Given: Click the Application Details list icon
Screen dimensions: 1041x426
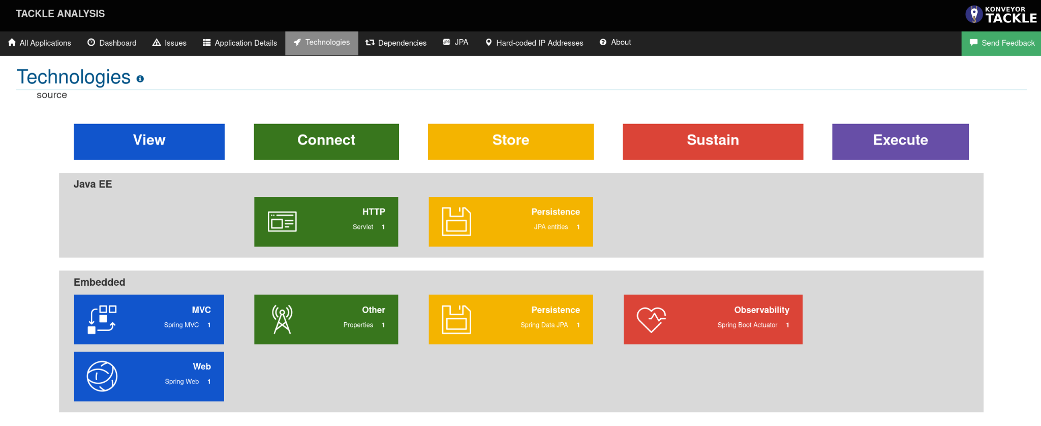Looking at the screenshot, I should click(x=207, y=43).
